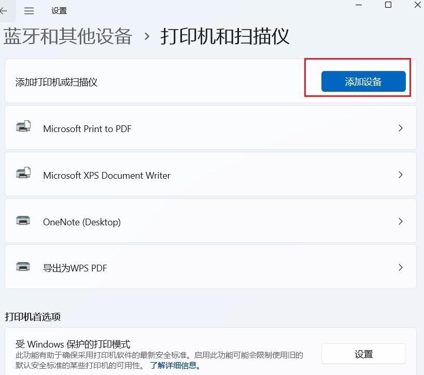The width and height of the screenshot is (424, 375).
Task: Open the 了解详细信息 link
Action: 176,366
